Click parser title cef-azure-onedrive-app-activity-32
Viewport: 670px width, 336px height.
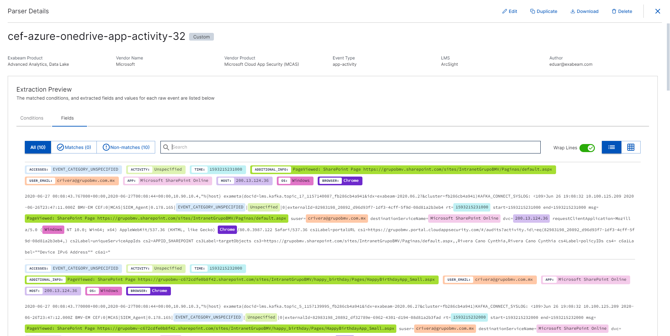[96, 36]
